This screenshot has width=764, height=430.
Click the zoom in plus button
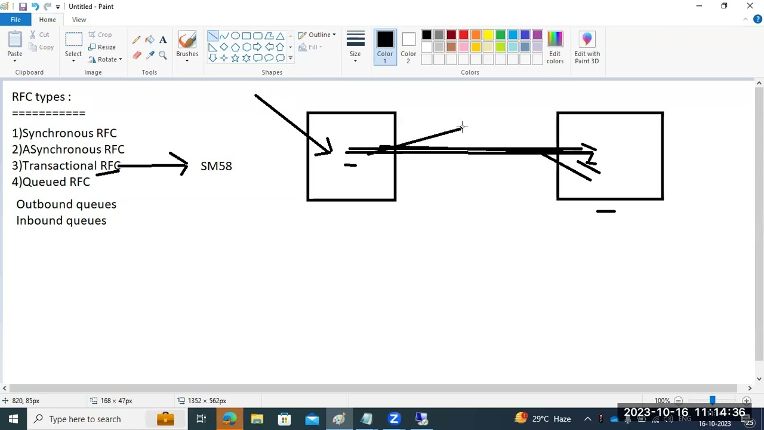pos(746,401)
